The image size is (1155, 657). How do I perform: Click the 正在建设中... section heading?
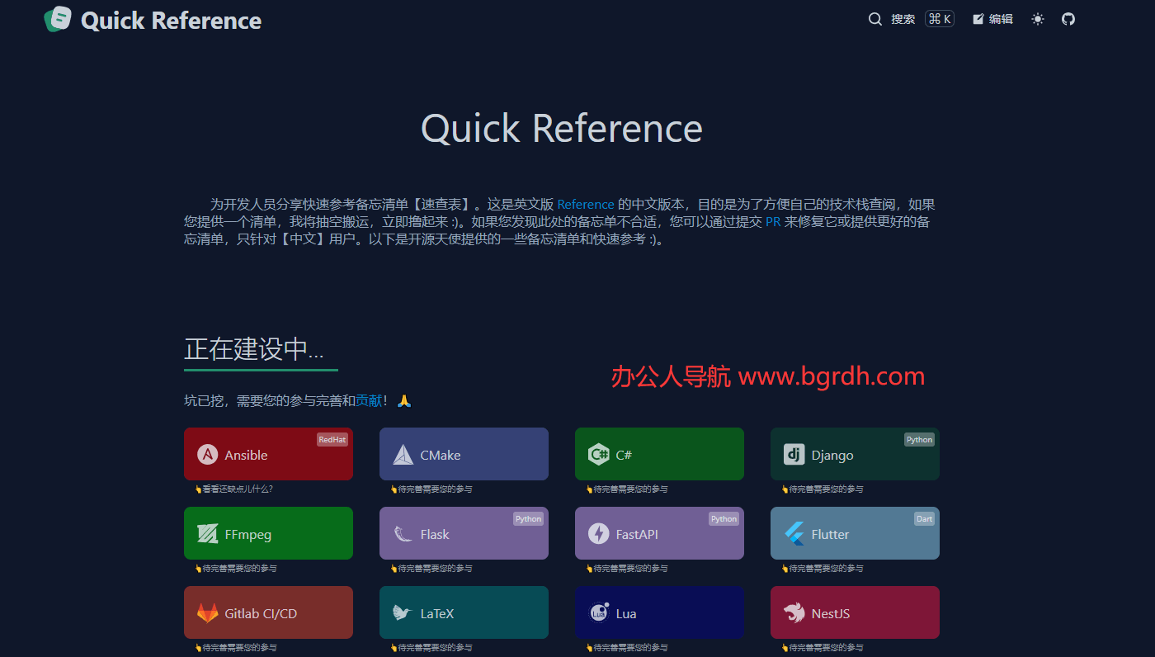[x=254, y=349]
